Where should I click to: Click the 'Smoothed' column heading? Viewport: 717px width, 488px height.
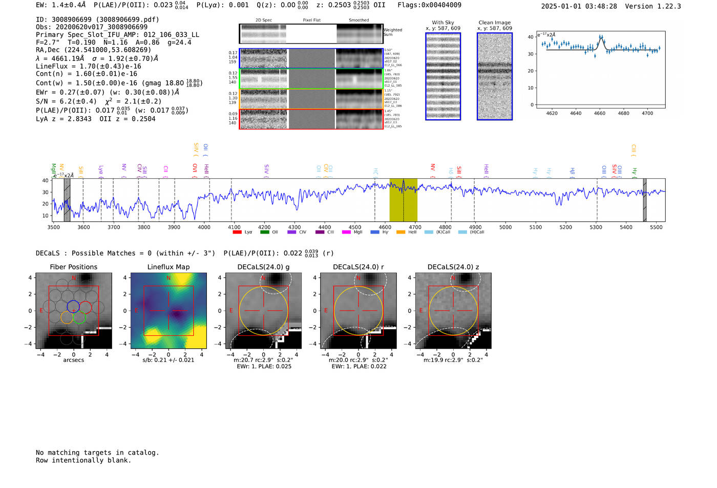tap(359, 20)
